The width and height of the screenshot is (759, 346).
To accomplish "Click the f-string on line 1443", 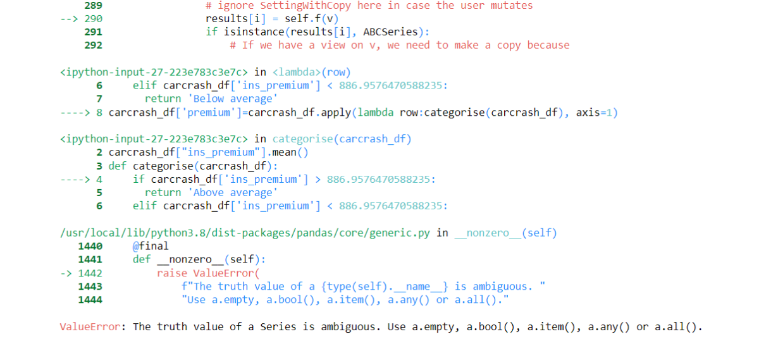I will pyautogui.click(x=363, y=287).
